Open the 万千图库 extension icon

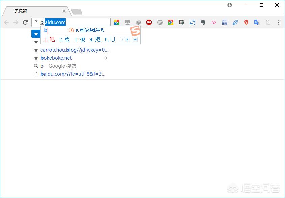pos(225,22)
